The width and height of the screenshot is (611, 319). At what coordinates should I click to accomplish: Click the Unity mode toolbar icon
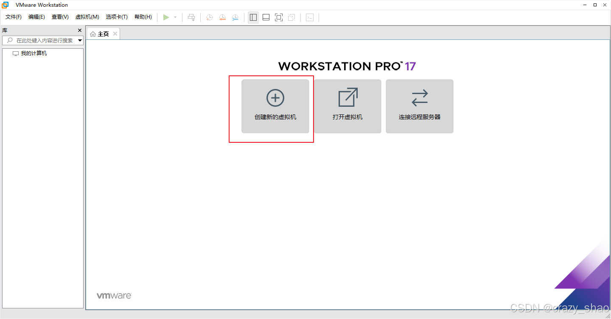(x=291, y=17)
